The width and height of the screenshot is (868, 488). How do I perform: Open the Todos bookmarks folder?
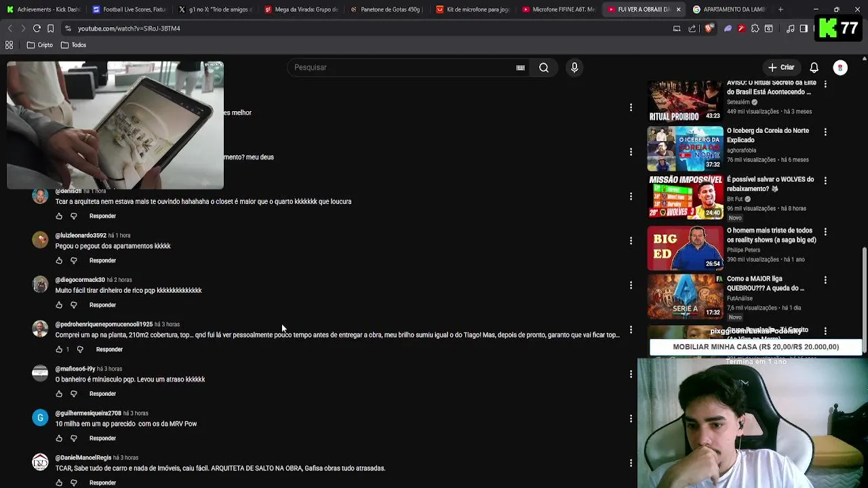tap(74, 45)
